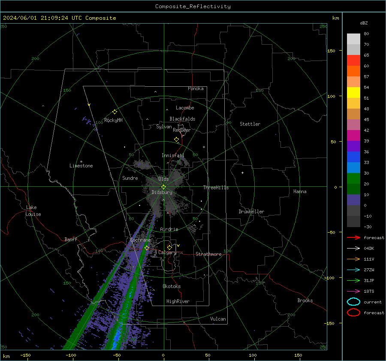Pick the cyan 27ZW arrow symbol
Image resolution: width=386 pixels, height=361 pixels.
353,270
